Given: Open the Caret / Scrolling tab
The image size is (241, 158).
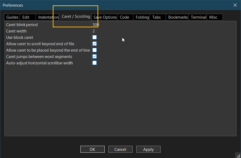Looking at the screenshot, I should click(75, 16).
